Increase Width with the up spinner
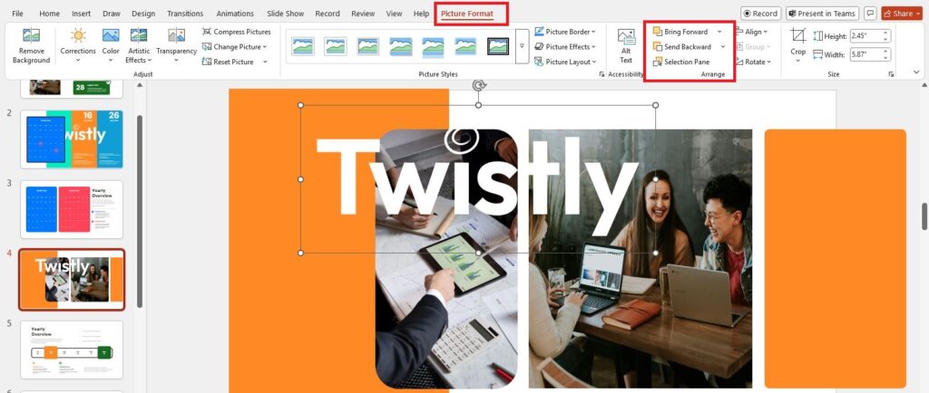Viewport: 929px width, 393px height. pos(886,52)
